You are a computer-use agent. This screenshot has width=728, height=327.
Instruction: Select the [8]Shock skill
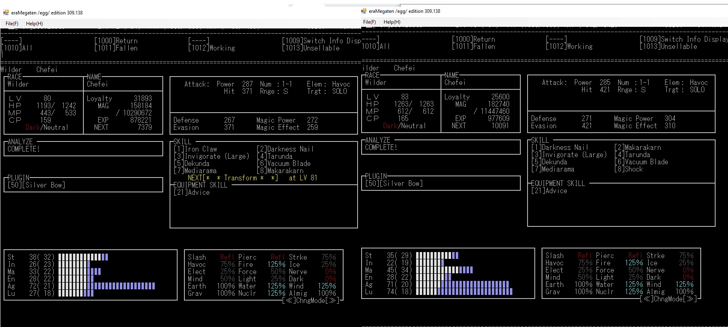628,169
